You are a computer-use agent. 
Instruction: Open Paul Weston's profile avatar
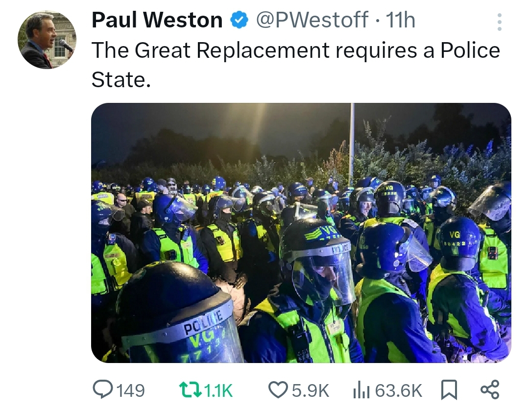coord(47,40)
